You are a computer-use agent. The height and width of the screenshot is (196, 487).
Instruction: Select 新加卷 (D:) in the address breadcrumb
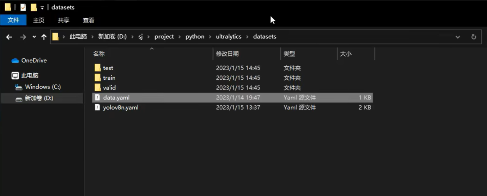click(x=112, y=37)
